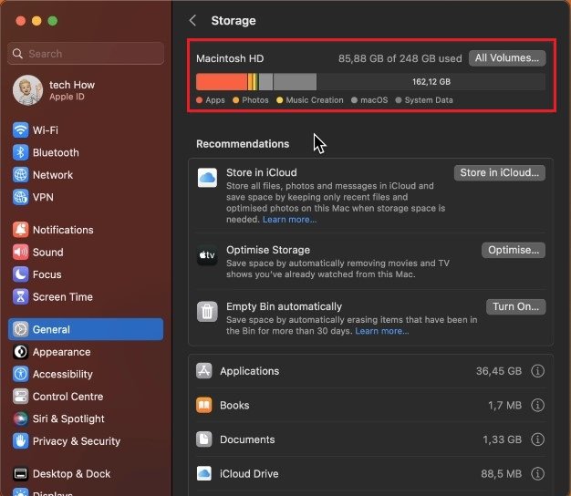Click the Notifications bell icon
Screen dimensions: 571x496
20,230
